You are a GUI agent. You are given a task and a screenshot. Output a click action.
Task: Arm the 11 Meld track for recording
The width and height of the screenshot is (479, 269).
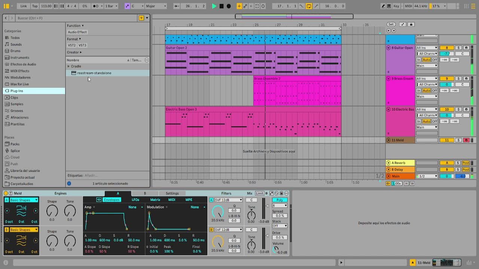pos(466,140)
